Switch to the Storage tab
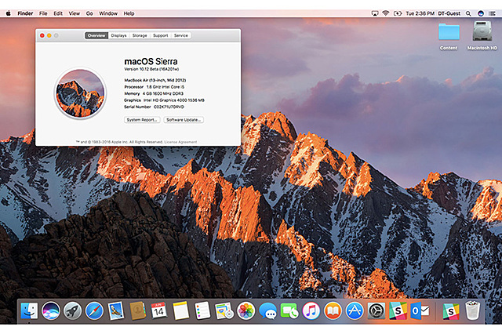 point(140,35)
